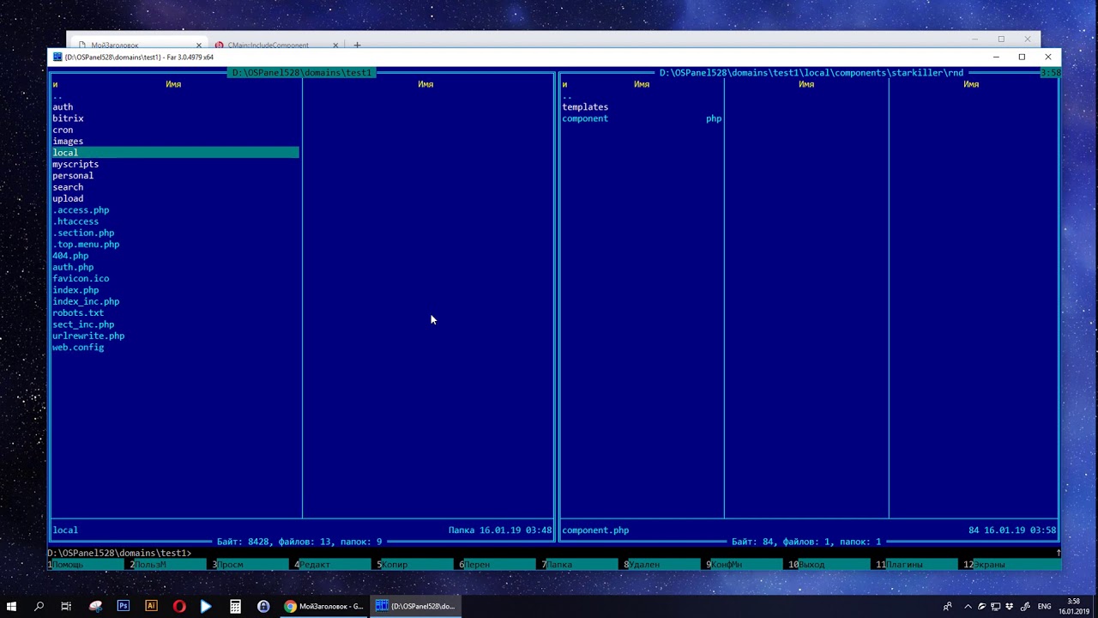Select favicon.ico file
The width and height of the screenshot is (1098, 618).
[81, 279]
